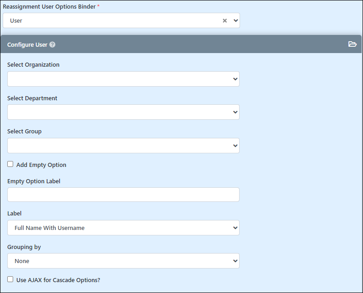Click 'Use AJAX for Cascade Options?' label text
The width and height of the screenshot is (363, 293).
coord(58,280)
